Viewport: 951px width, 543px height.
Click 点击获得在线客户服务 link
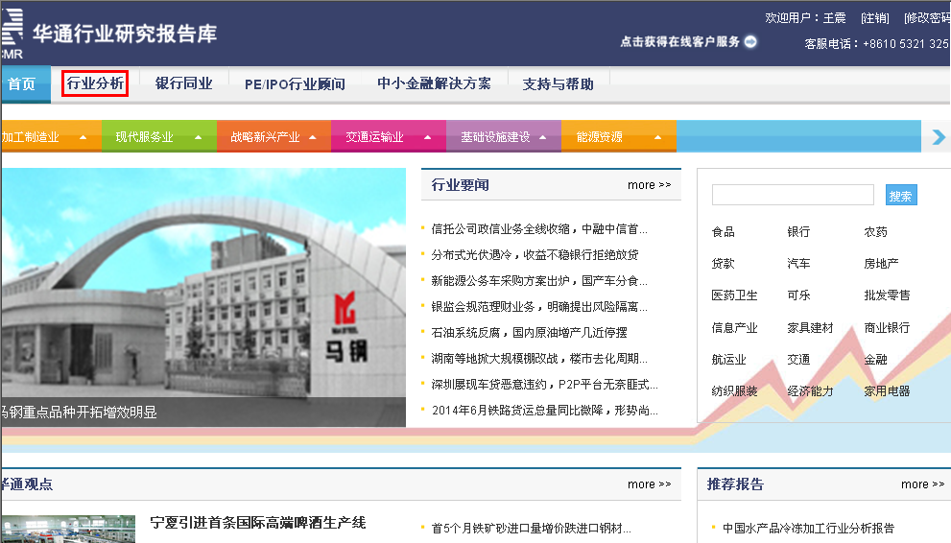(679, 41)
